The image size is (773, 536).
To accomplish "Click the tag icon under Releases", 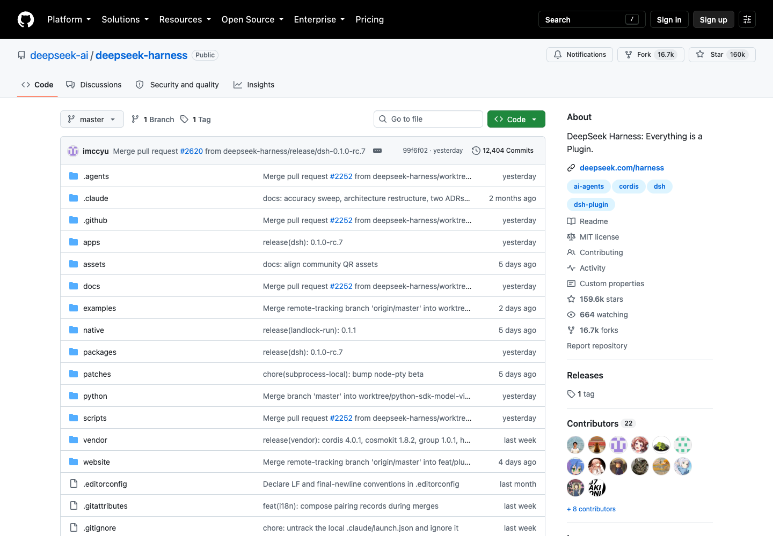I will point(571,394).
